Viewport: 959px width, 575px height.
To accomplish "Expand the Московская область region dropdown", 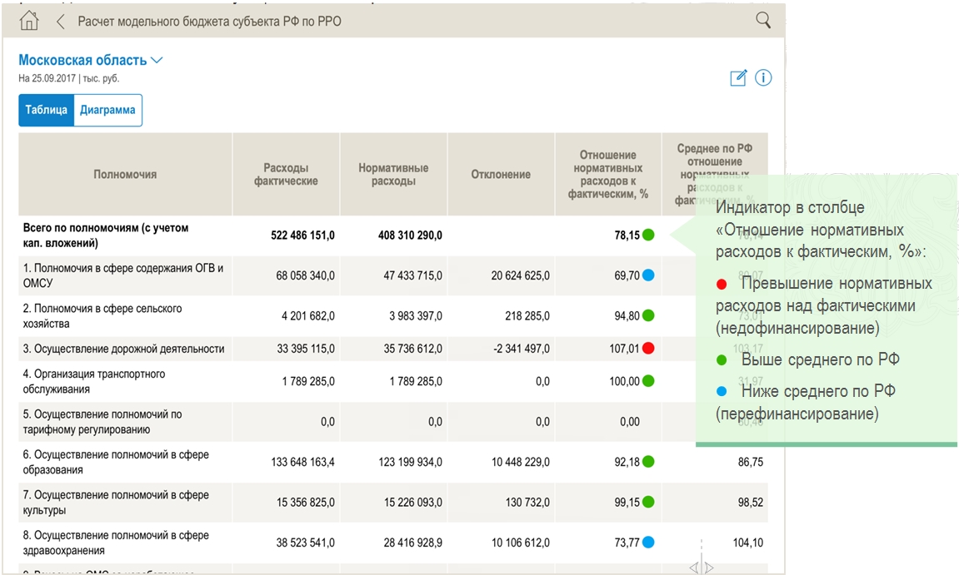I will pos(91,60).
